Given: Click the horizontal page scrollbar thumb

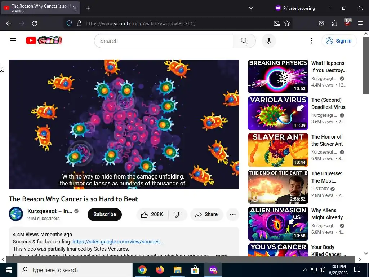Looking at the screenshot, I should pyautogui.click(x=180, y=259).
